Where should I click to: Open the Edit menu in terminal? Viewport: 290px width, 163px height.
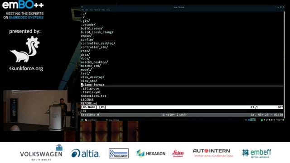(87, 10)
